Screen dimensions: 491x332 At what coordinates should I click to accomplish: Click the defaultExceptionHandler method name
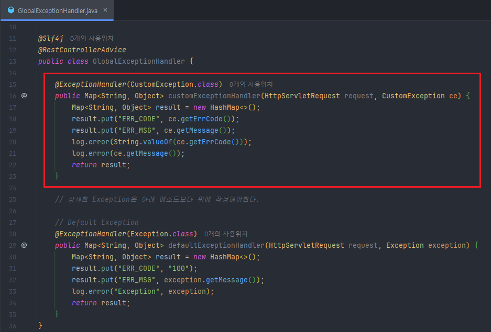(216, 246)
